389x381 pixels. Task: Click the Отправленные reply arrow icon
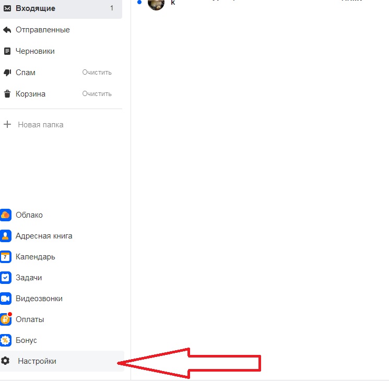[x=7, y=30]
